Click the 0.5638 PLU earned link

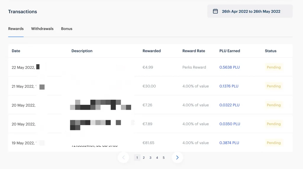229,67
